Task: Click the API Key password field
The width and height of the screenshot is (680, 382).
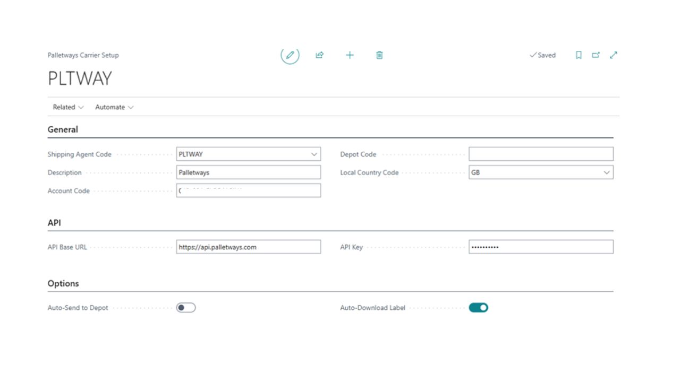Action: tap(541, 247)
